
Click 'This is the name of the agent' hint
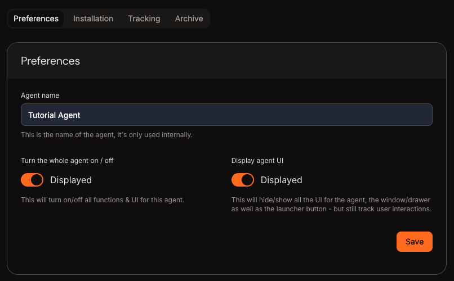pos(107,135)
